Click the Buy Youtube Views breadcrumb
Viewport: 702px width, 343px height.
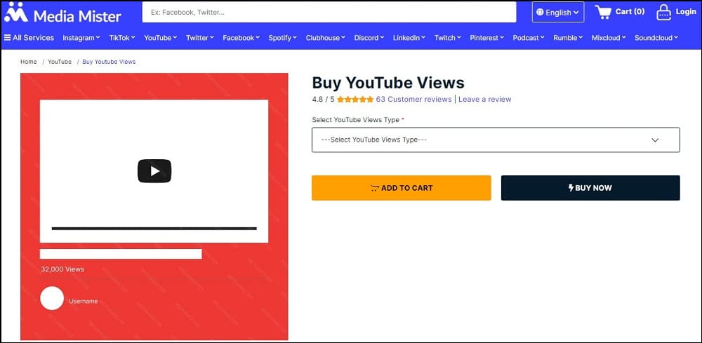point(109,62)
